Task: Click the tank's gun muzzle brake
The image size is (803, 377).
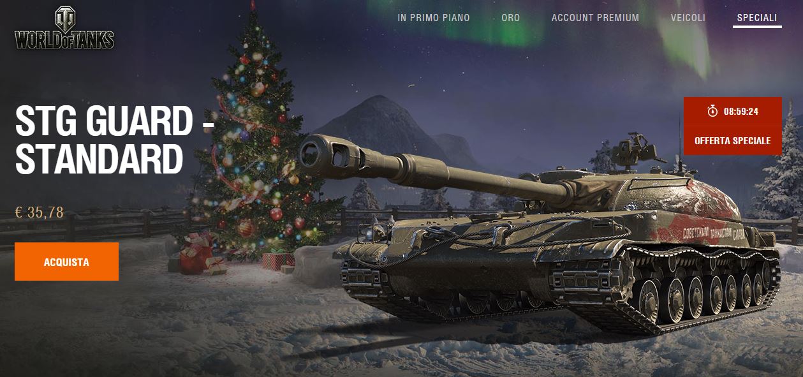Action: click(x=325, y=153)
